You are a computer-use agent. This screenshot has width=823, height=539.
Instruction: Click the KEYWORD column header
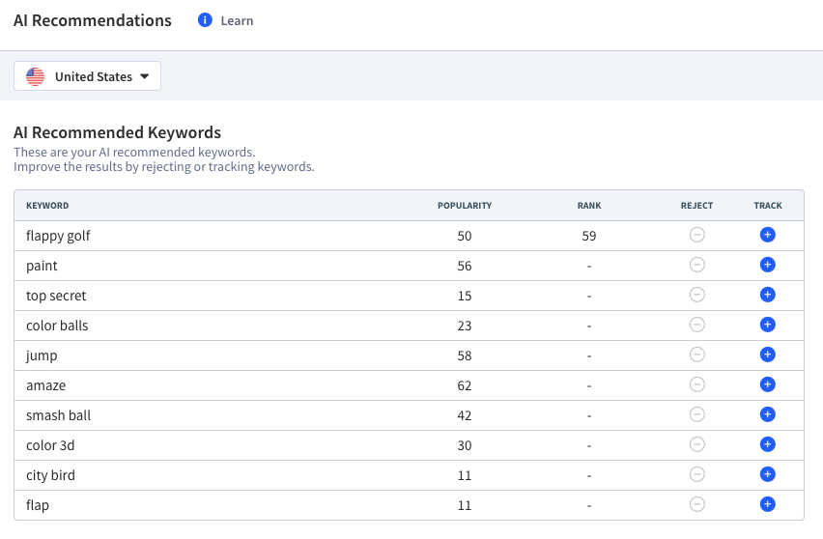click(x=47, y=205)
